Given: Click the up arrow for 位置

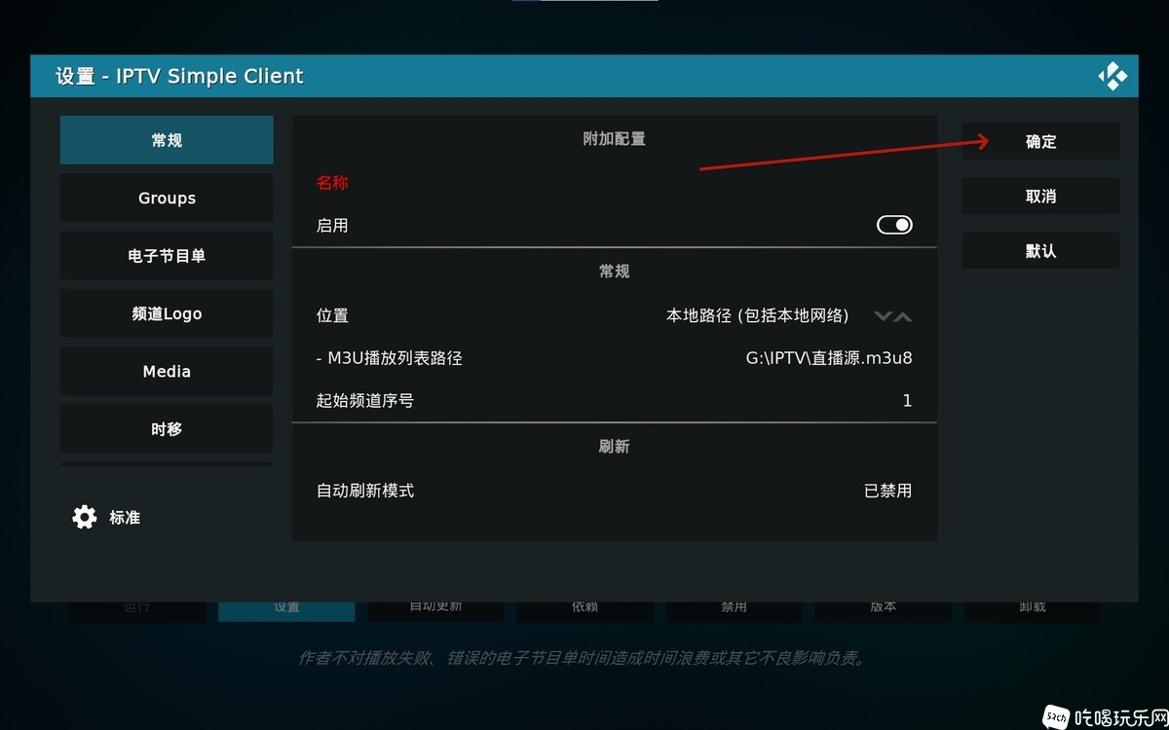Looking at the screenshot, I should [x=903, y=315].
